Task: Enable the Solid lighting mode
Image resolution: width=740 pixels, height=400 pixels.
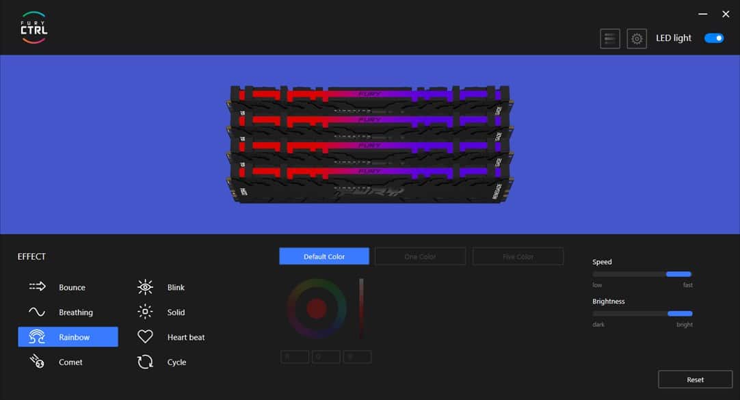Action: (176, 312)
